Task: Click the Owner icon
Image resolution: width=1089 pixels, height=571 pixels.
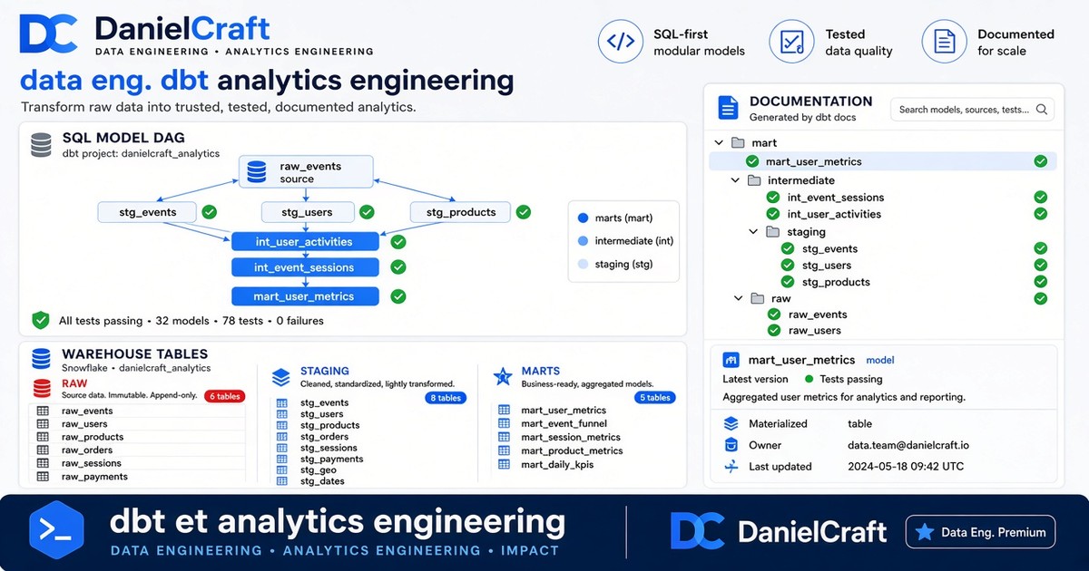Action: click(731, 445)
